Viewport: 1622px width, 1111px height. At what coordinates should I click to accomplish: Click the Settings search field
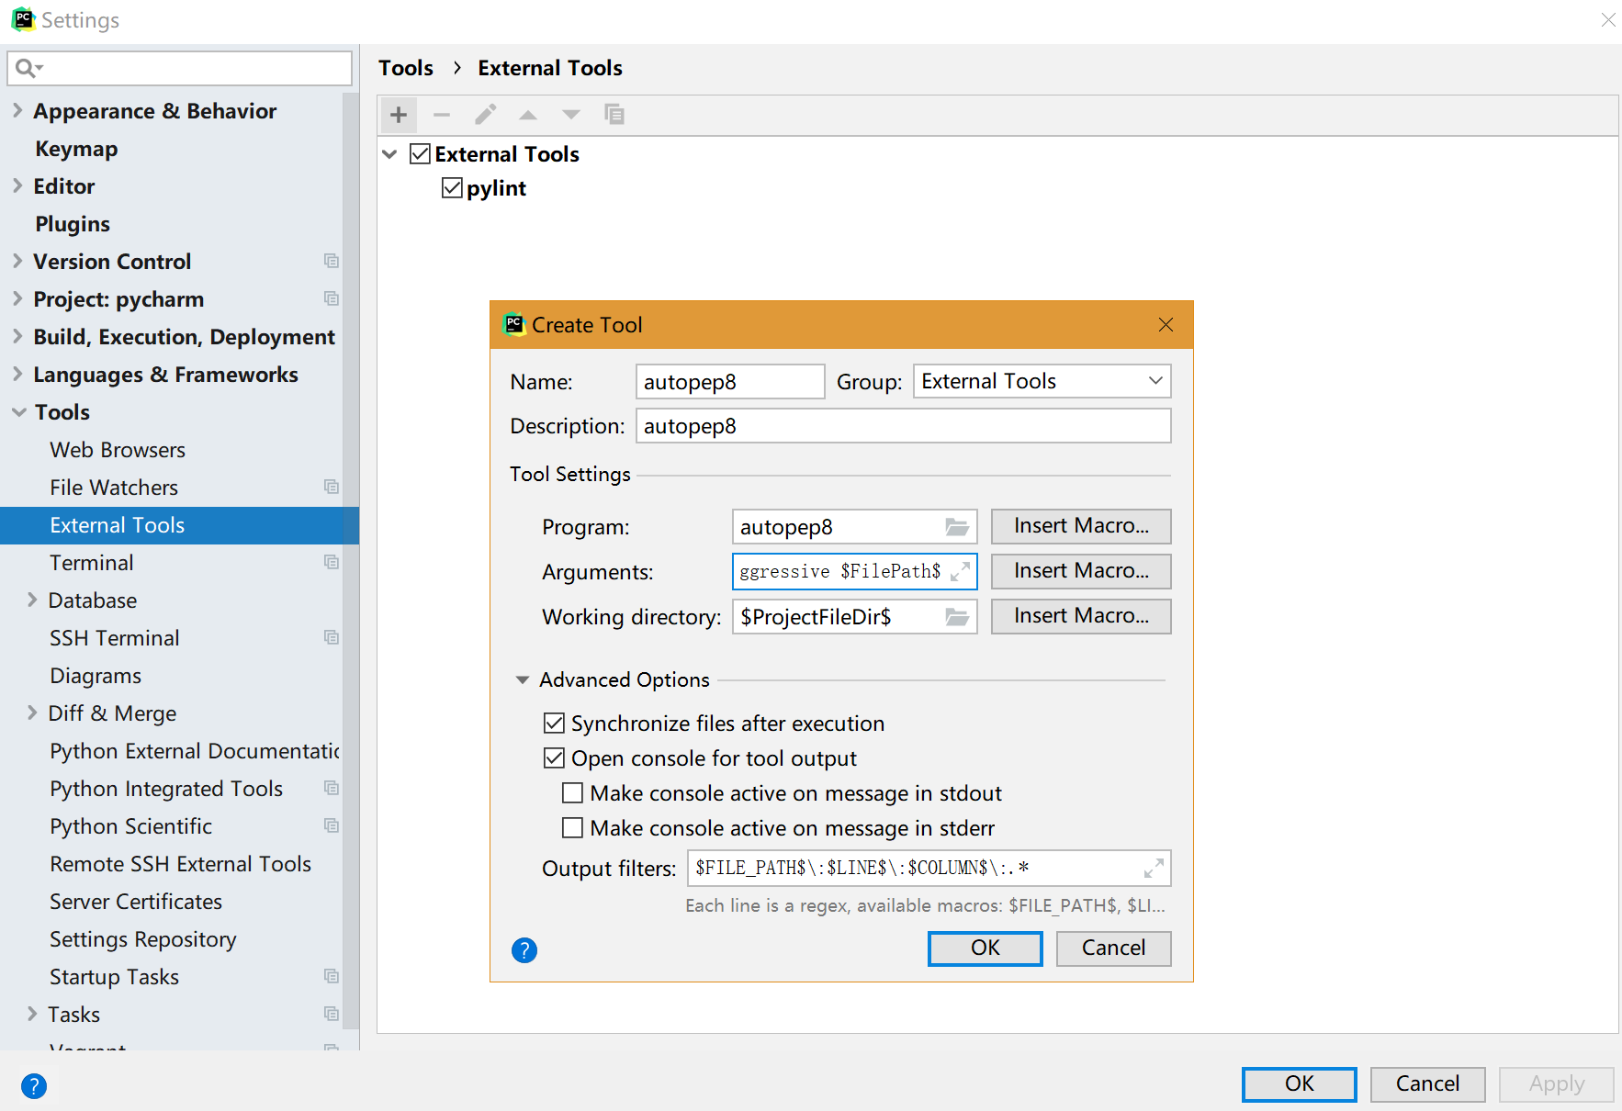click(x=180, y=68)
